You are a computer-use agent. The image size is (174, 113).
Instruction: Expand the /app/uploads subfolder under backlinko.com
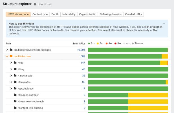[11, 88]
